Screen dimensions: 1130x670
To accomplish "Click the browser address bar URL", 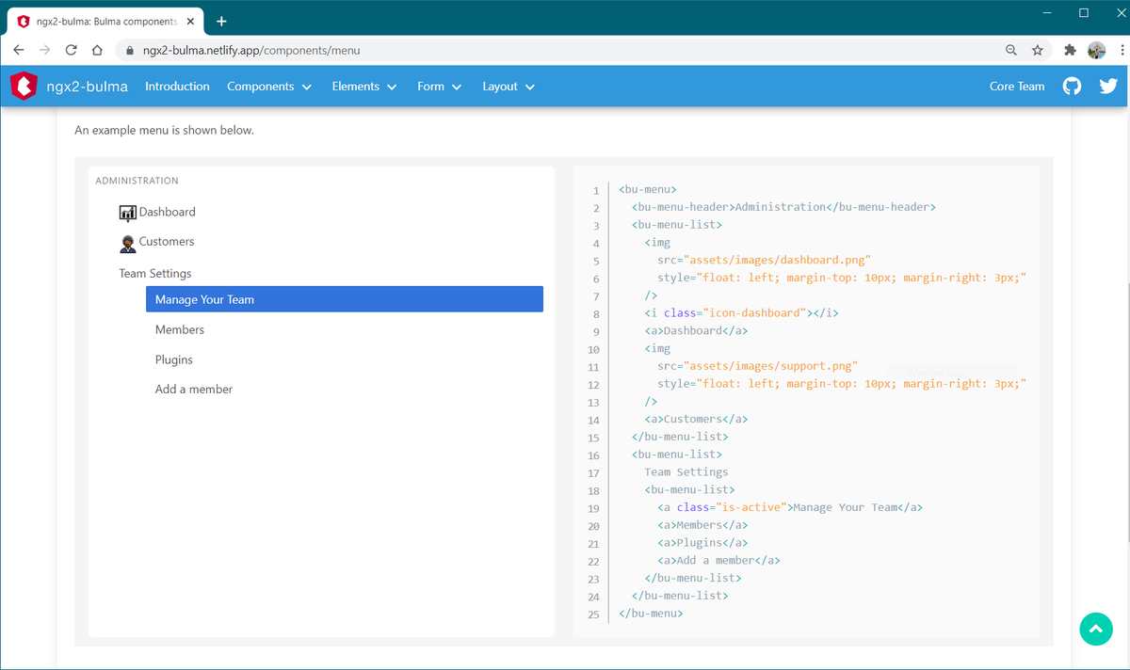I will click(251, 50).
